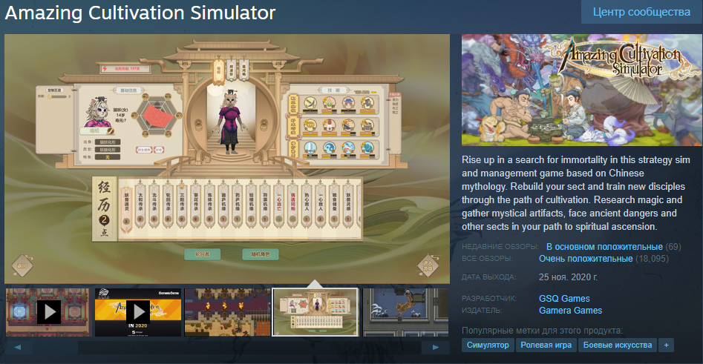Open the torch-lit village screenshot thumbnail
This screenshot has height=364, width=703.
point(227,311)
